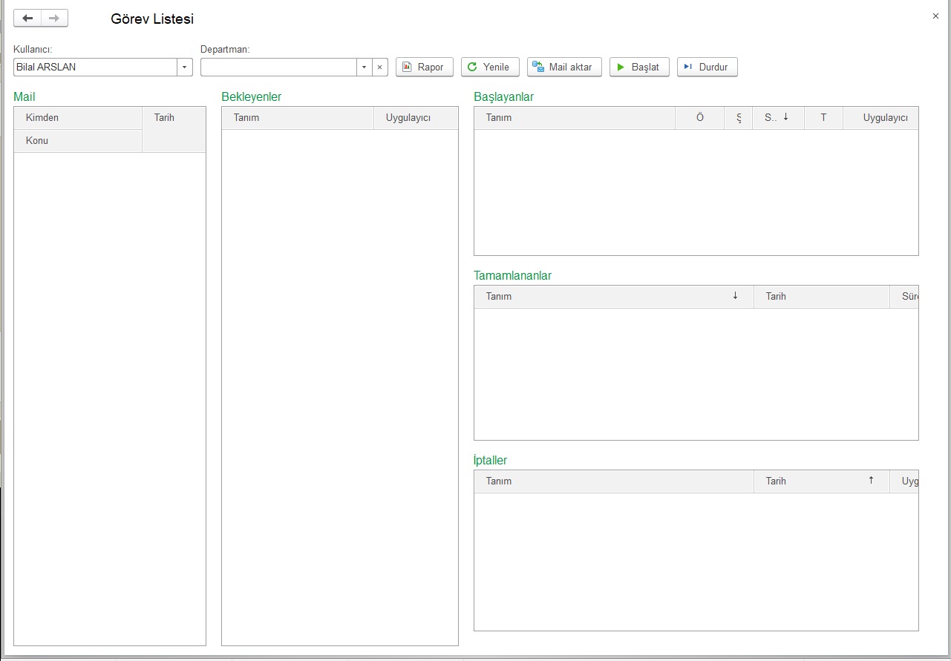Click Tanım header in Bekleyenler table
The image size is (951, 661).
298,118
